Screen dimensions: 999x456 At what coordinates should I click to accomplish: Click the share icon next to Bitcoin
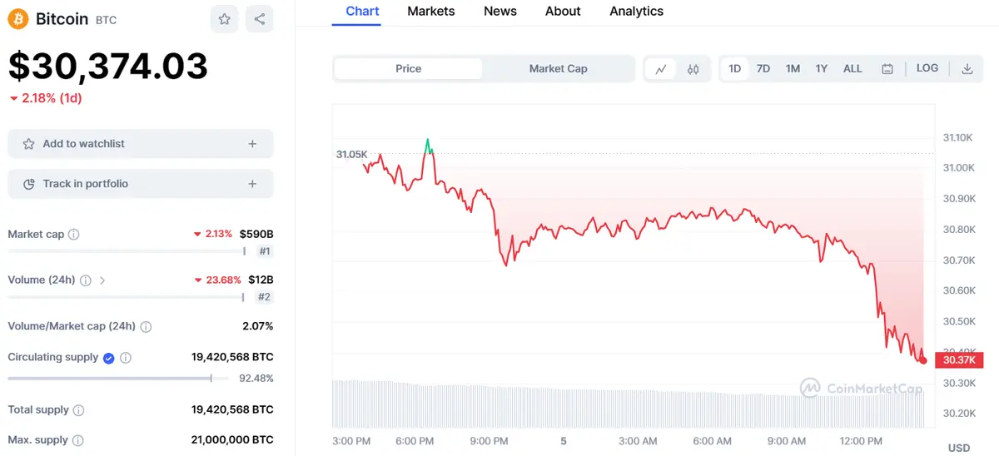(x=260, y=18)
